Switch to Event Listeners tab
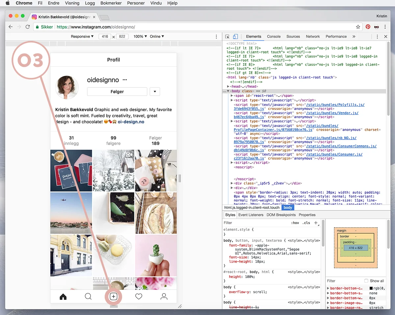 251,215
